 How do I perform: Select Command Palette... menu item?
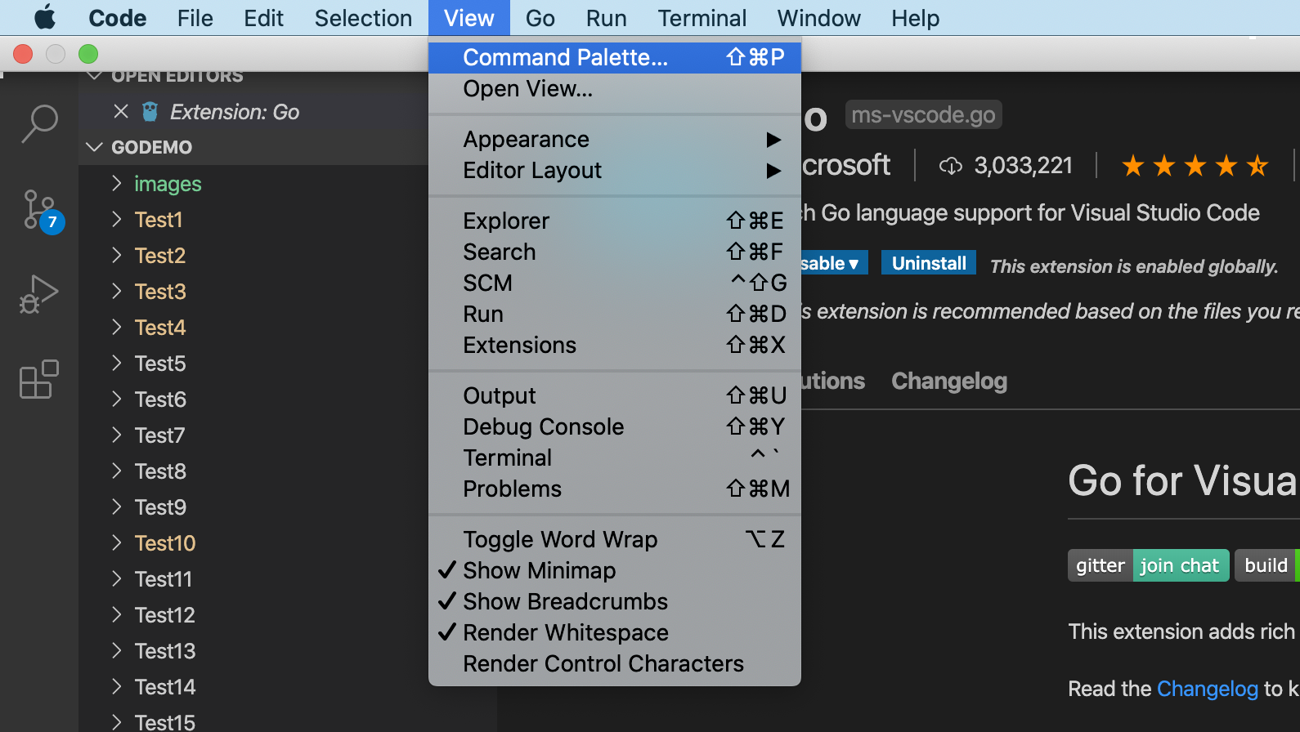(x=615, y=57)
